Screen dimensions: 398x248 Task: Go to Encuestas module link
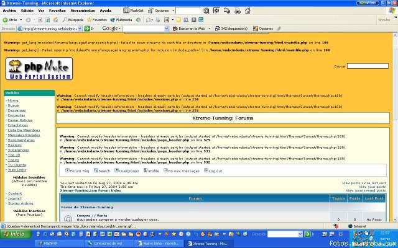pos(17,115)
